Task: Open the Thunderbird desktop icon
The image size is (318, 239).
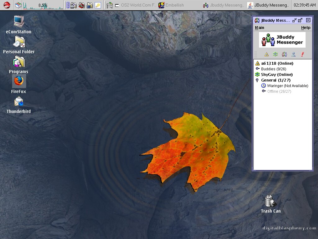Action: [x=19, y=102]
